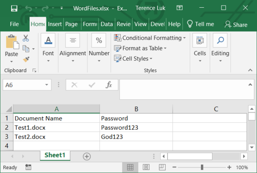The height and width of the screenshot is (173, 257).
Task: Redo the last action
Action: point(45,8)
